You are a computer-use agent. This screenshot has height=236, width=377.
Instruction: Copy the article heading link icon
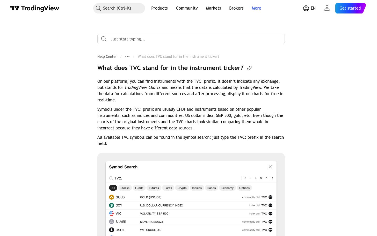tap(249, 68)
